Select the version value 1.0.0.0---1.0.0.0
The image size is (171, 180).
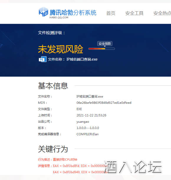tap(88, 128)
